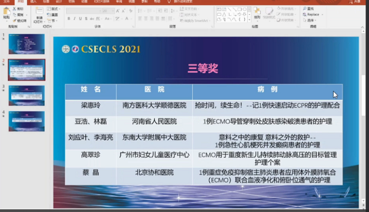Open the File tab
This screenshot has width=369, height=212.
(6, 2)
